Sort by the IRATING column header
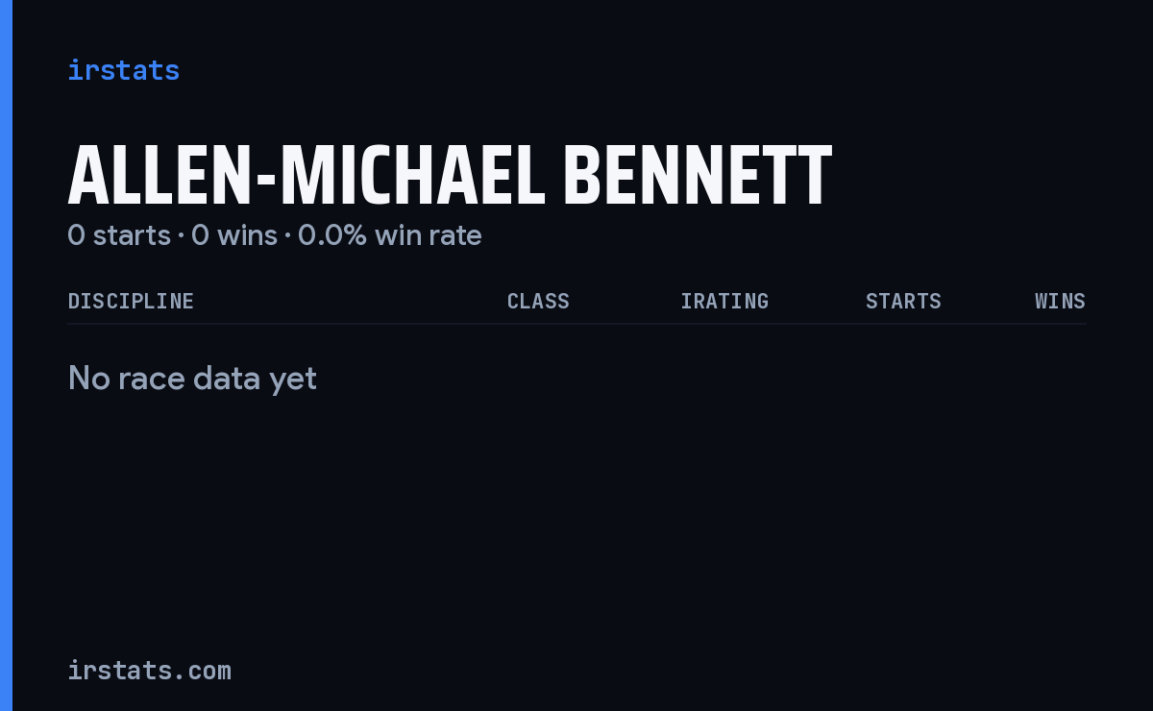 tap(724, 301)
